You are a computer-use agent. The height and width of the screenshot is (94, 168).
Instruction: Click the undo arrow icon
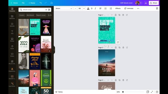(41, 3)
